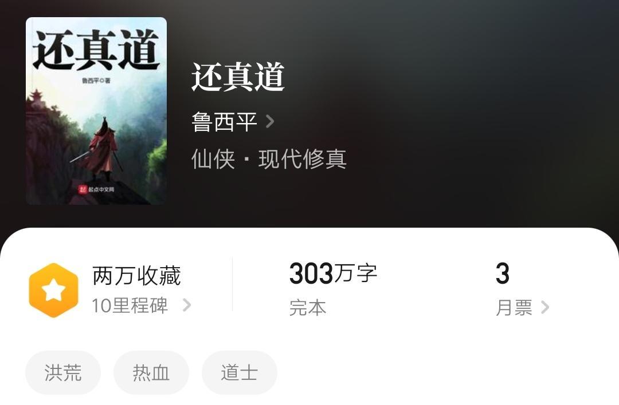Choose the 道士 tag chip
619x405 pixels.
(x=239, y=373)
